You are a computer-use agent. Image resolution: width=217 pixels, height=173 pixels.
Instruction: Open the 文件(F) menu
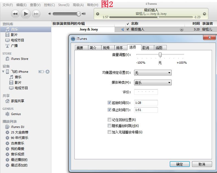[x=8, y=5]
